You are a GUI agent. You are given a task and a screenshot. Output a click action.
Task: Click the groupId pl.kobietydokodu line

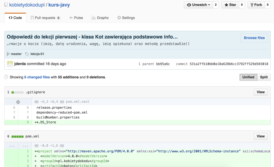click(72, 161)
